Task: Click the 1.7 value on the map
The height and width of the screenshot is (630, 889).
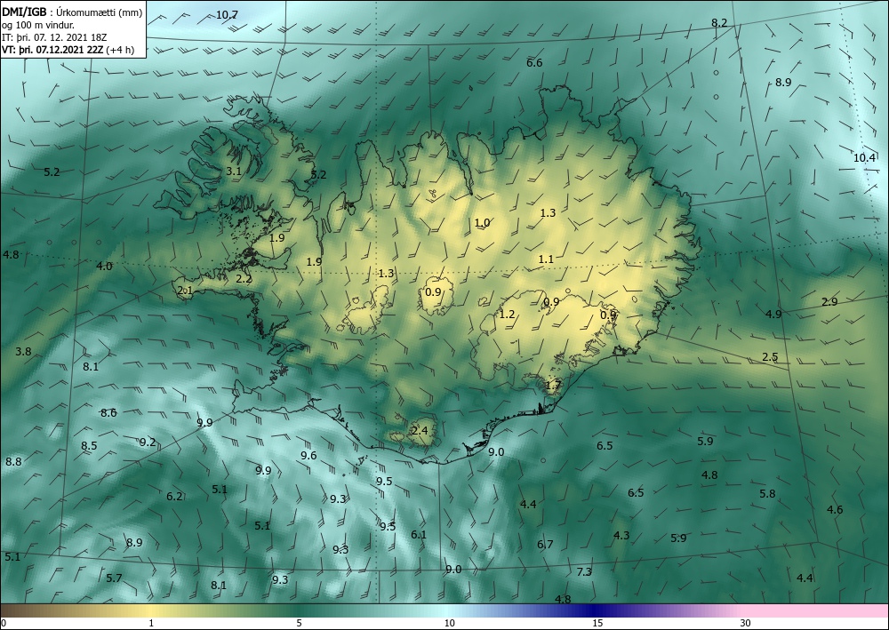Action: tap(553, 386)
